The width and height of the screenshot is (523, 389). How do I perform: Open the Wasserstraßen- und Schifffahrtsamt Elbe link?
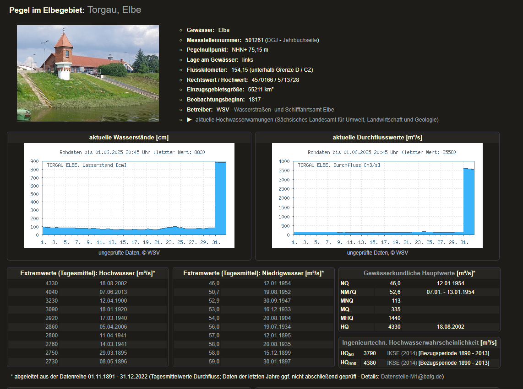tap(283, 110)
